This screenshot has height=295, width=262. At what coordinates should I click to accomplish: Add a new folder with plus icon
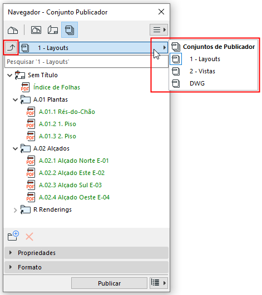click(13, 236)
